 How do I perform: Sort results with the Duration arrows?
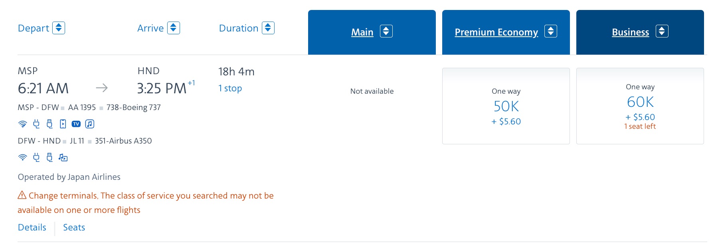tap(268, 28)
